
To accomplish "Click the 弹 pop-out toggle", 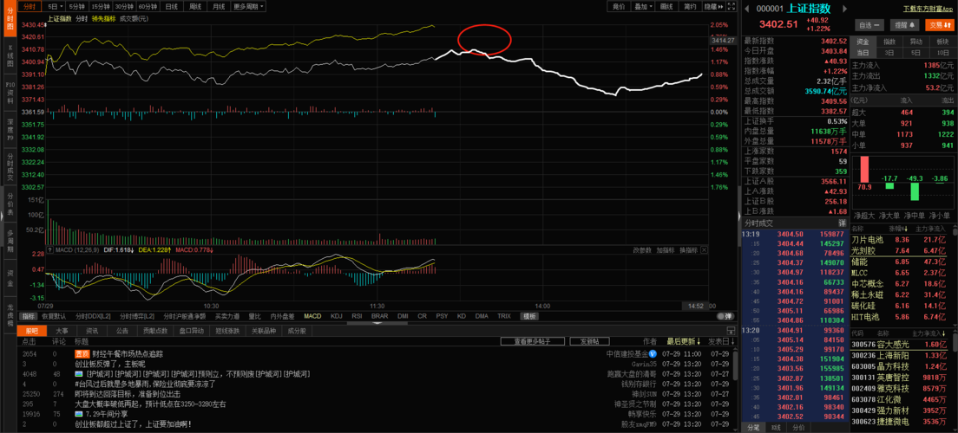I will point(725,316).
